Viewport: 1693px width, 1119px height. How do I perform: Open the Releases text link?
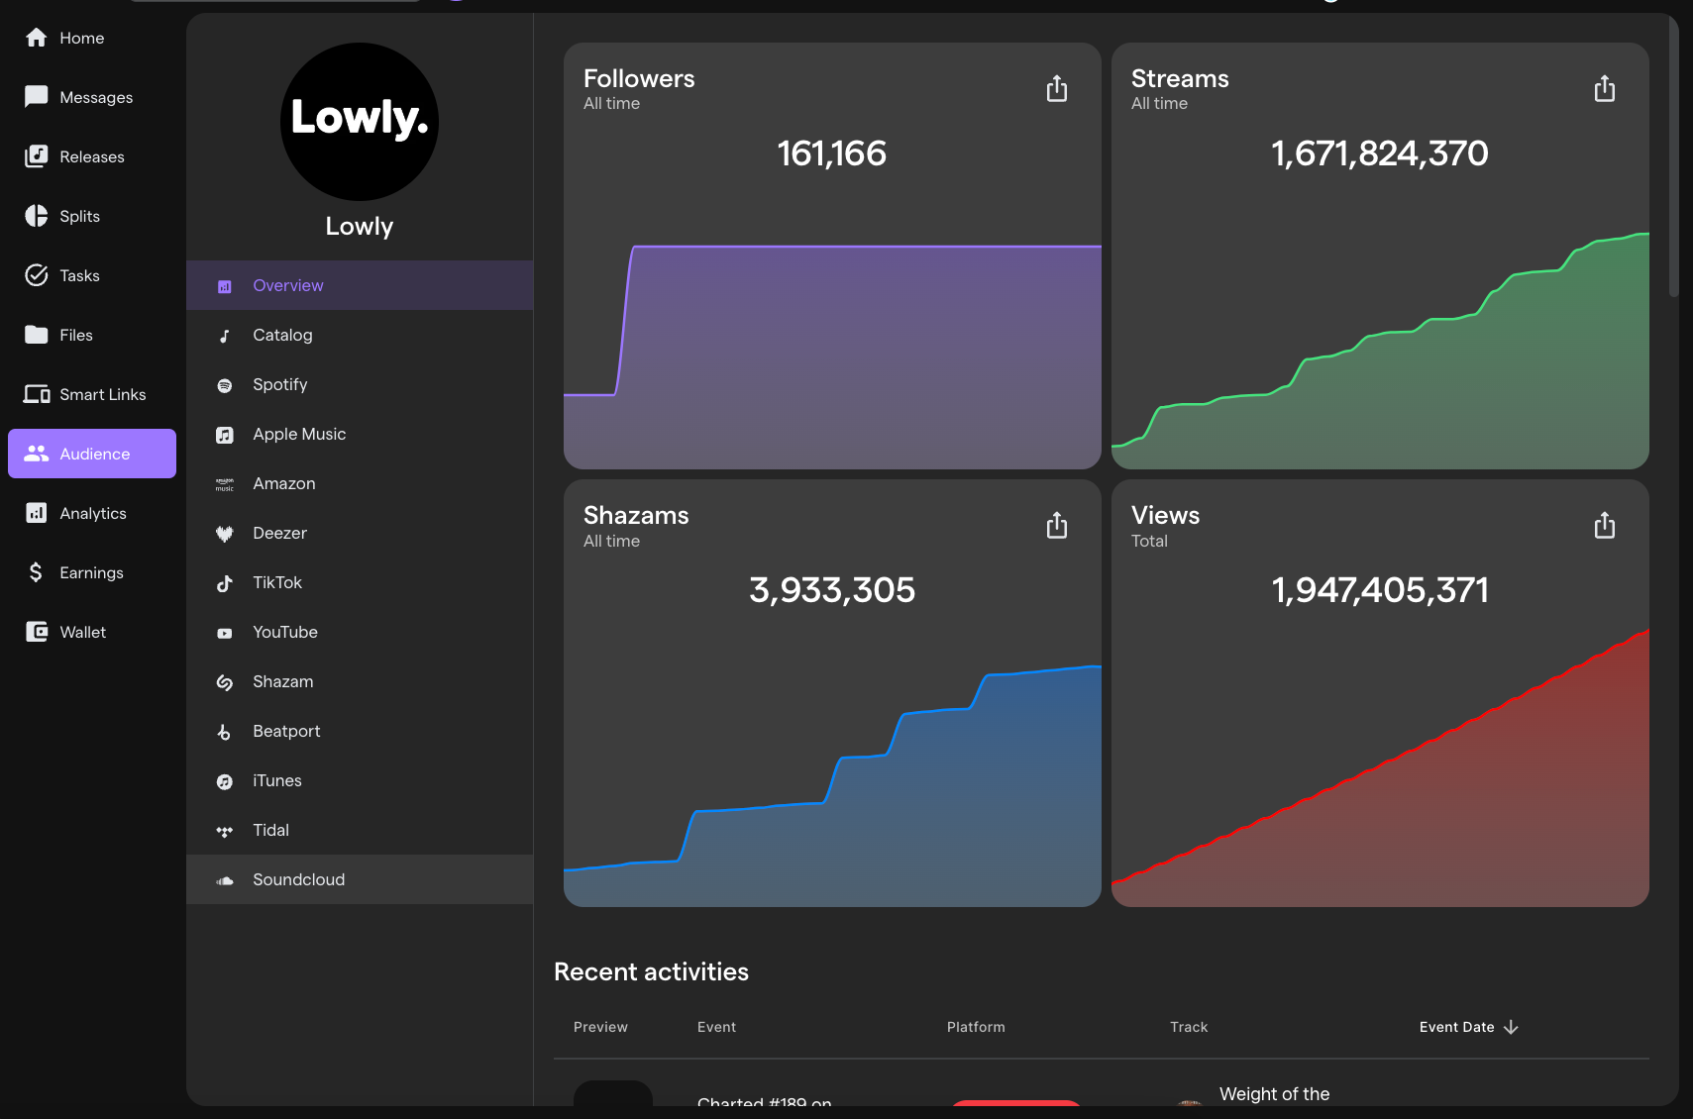(92, 156)
